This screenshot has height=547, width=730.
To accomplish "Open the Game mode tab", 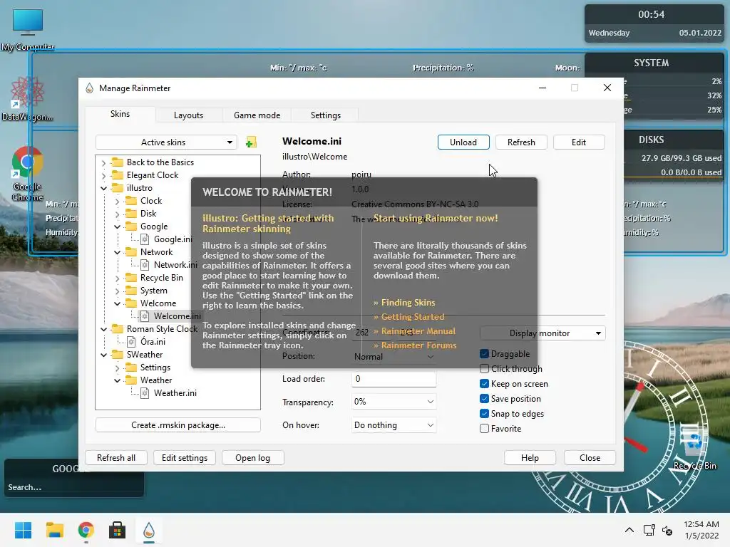I will coord(257,115).
